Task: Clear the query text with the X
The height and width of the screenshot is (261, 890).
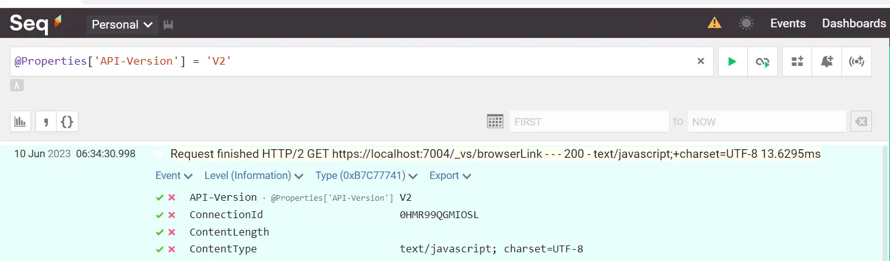Action: 701,62
